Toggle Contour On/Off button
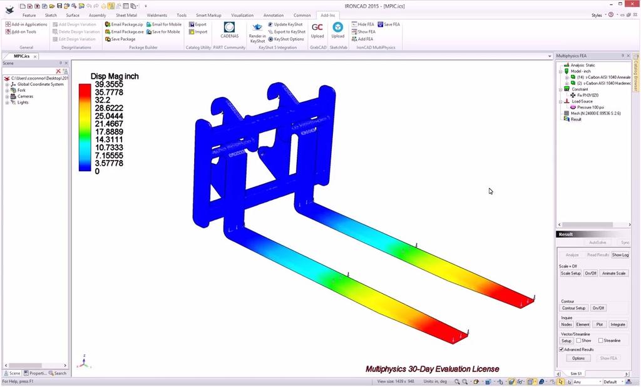The width and height of the screenshot is (641, 387). click(x=598, y=308)
